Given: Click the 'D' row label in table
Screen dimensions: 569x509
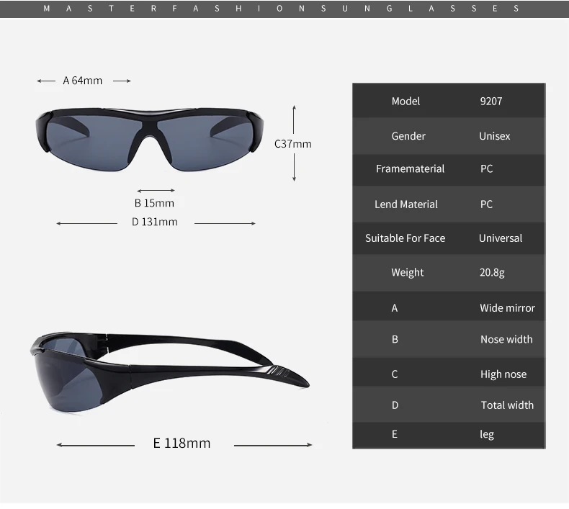Looking at the screenshot, I should [x=395, y=405].
